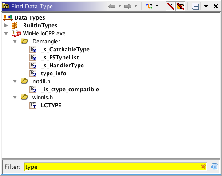Select the Data Types root node

pyautogui.click(x=30, y=18)
